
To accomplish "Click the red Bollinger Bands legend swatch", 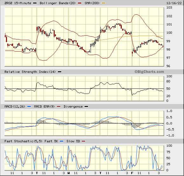I will 79,3.
